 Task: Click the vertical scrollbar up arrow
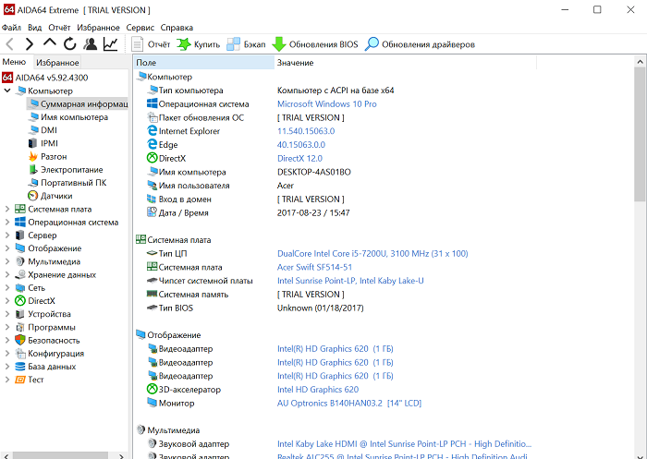(640, 62)
